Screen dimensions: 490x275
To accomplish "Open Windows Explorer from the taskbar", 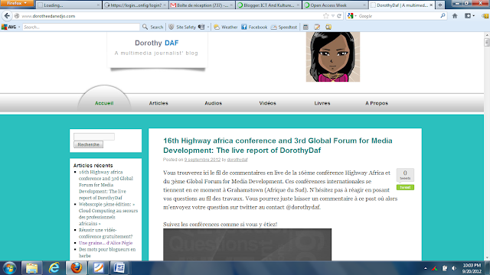I will (x=31, y=268).
